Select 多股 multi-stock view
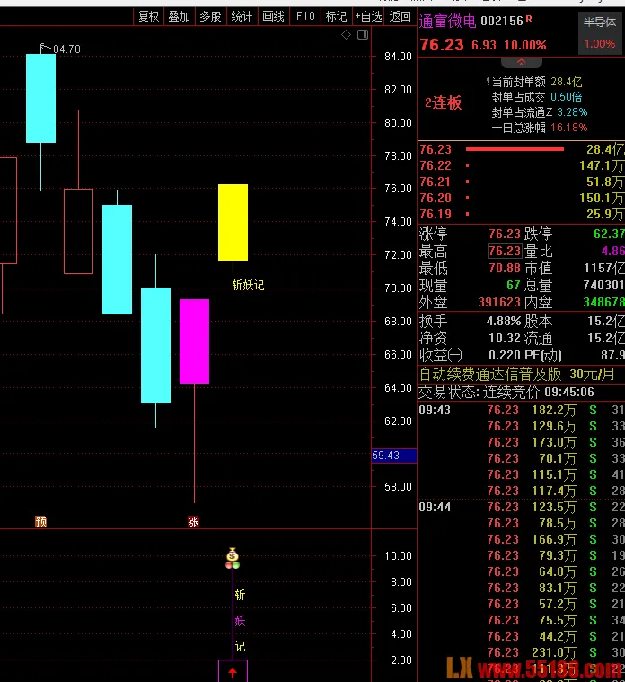The image size is (625, 682). point(211,16)
